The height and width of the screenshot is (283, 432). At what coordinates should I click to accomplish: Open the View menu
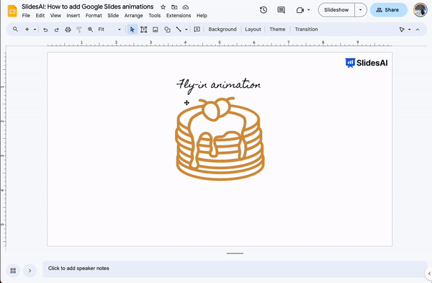[x=55, y=16]
